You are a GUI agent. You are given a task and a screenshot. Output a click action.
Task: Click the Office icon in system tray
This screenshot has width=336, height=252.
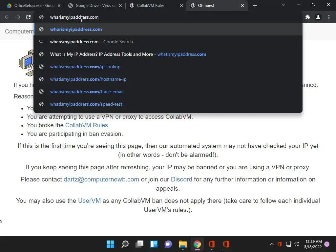(x=280, y=244)
